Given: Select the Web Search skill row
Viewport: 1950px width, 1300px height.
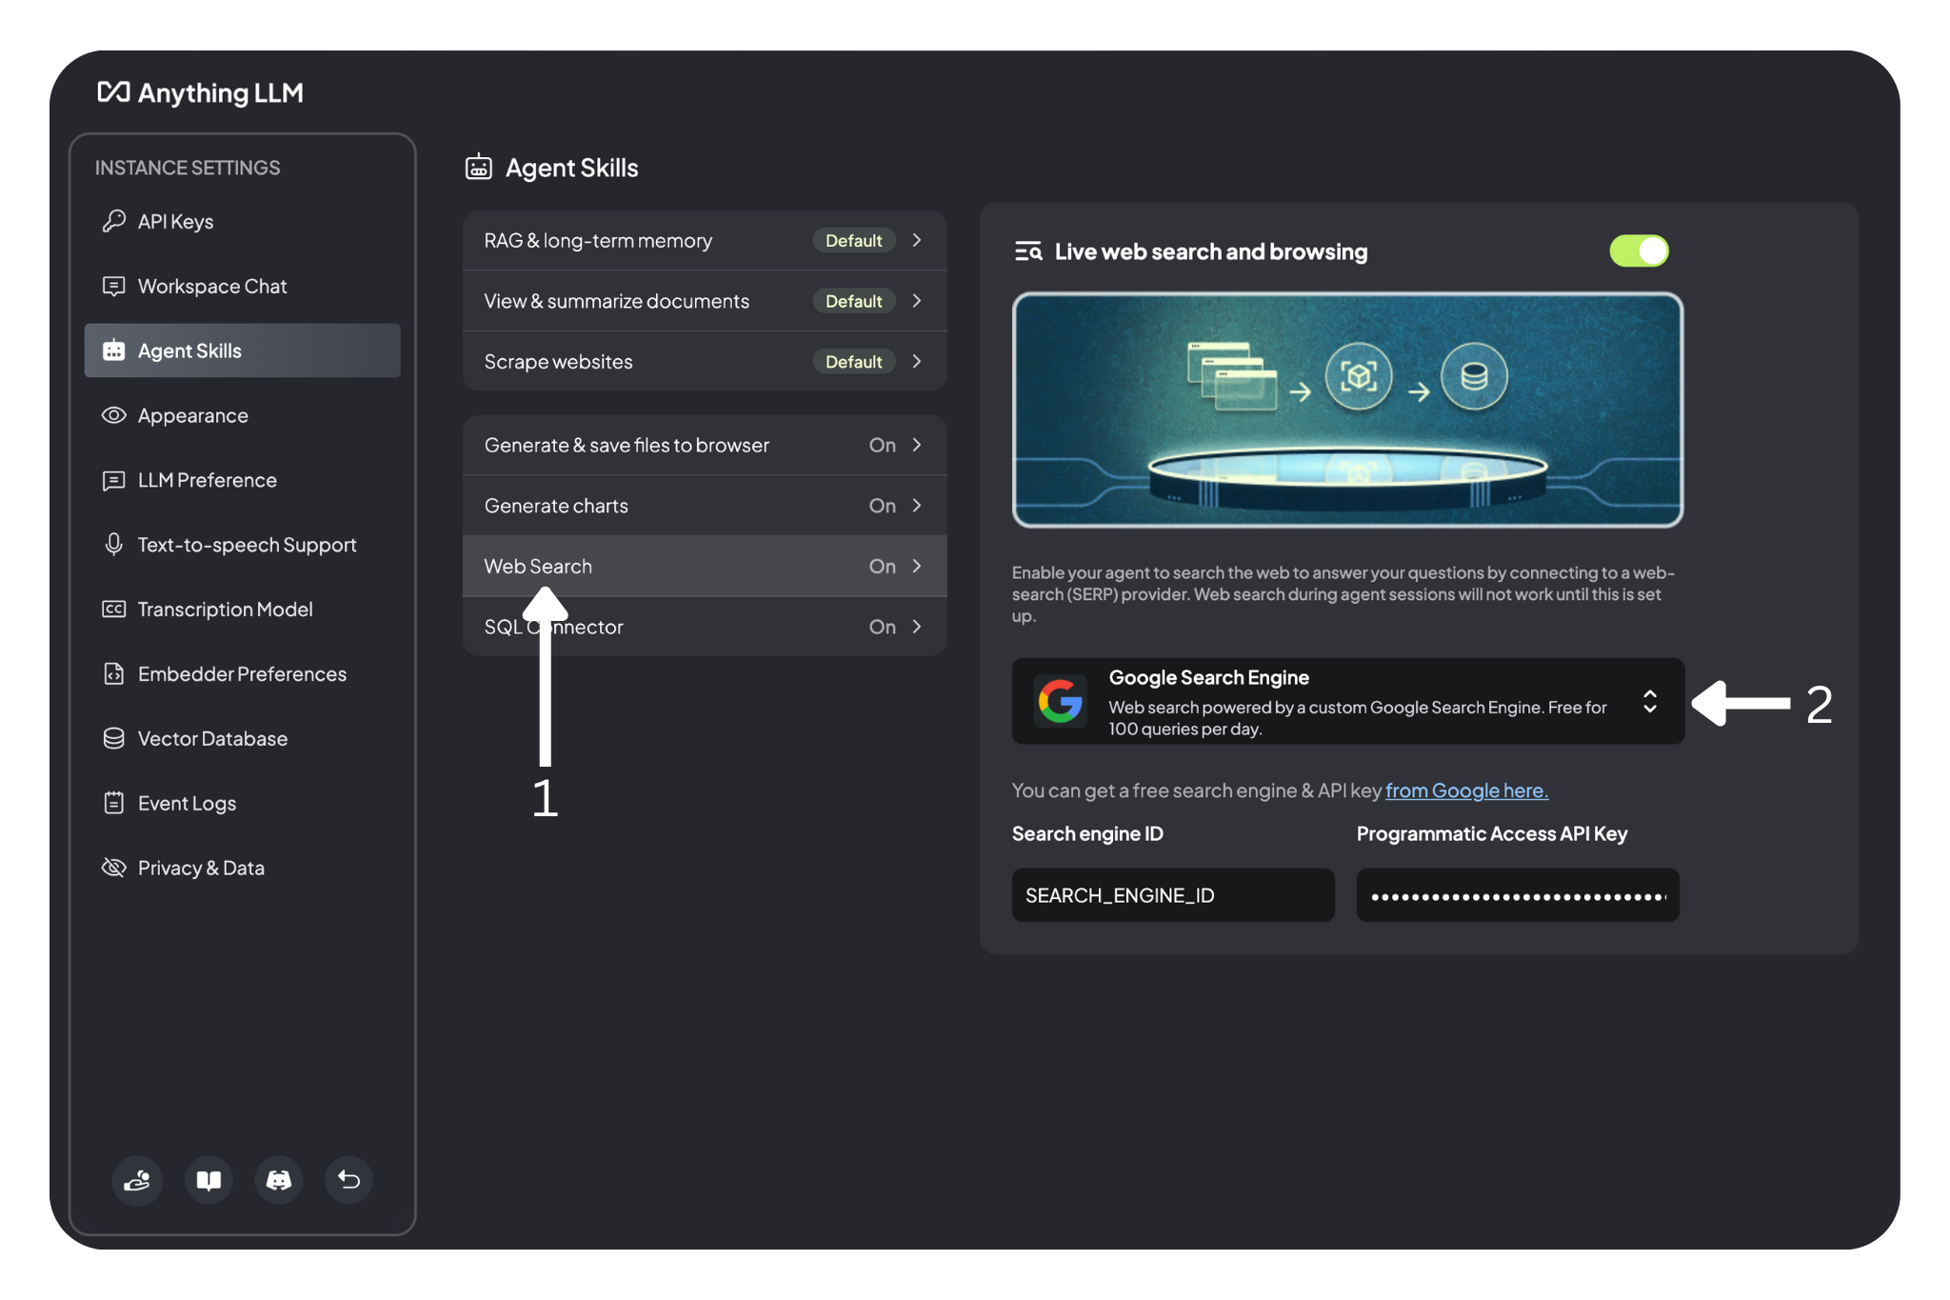Looking at the screenshot, I should (x=705, y=566).
